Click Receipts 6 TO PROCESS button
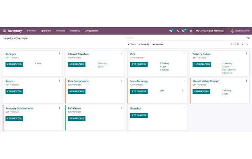Screen dimensions: 252x159 [x=14, y=64]
